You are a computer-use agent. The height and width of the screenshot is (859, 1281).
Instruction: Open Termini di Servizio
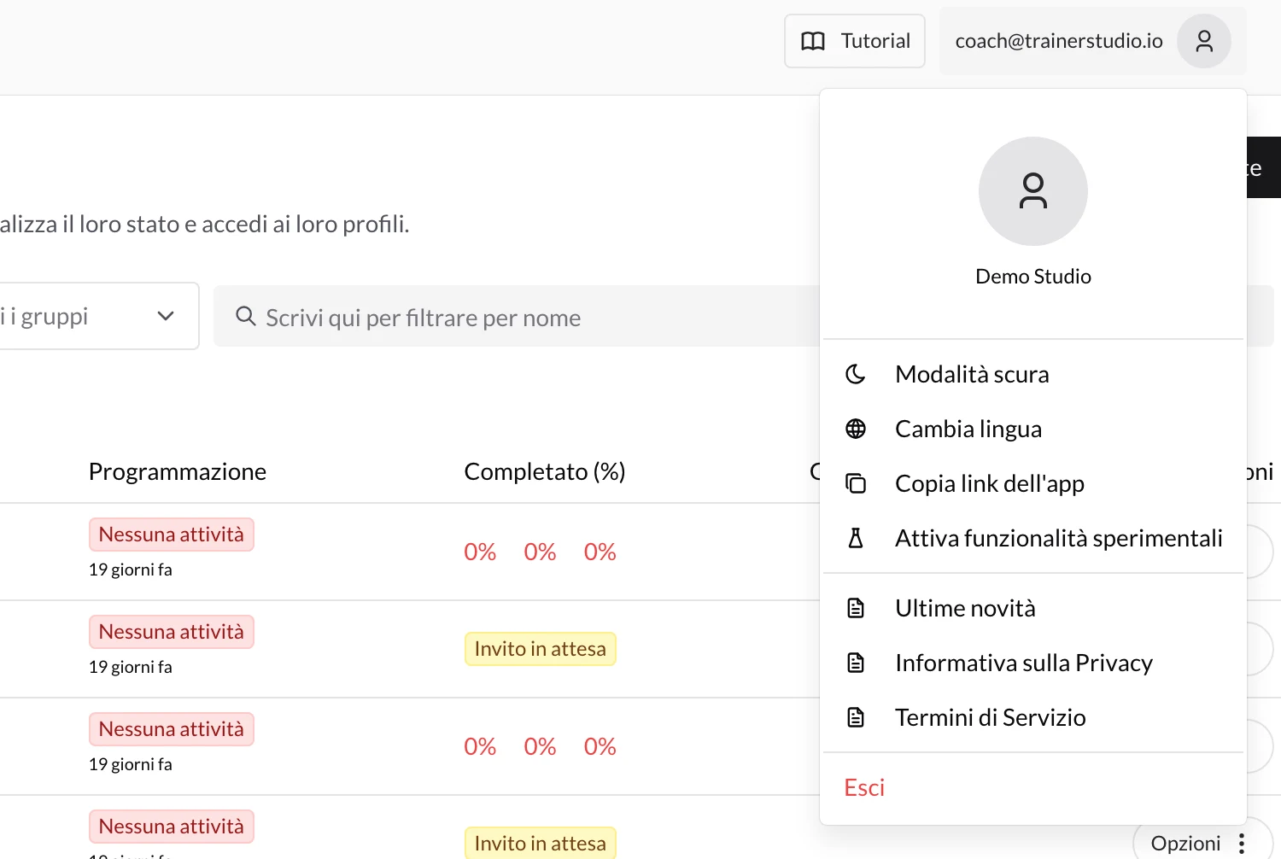1033,717
